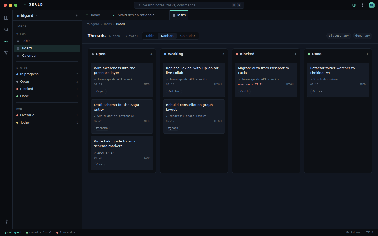Open the files panel icon in left rail
The width and height of the screenshot is (378, 236).
(6, 18)
